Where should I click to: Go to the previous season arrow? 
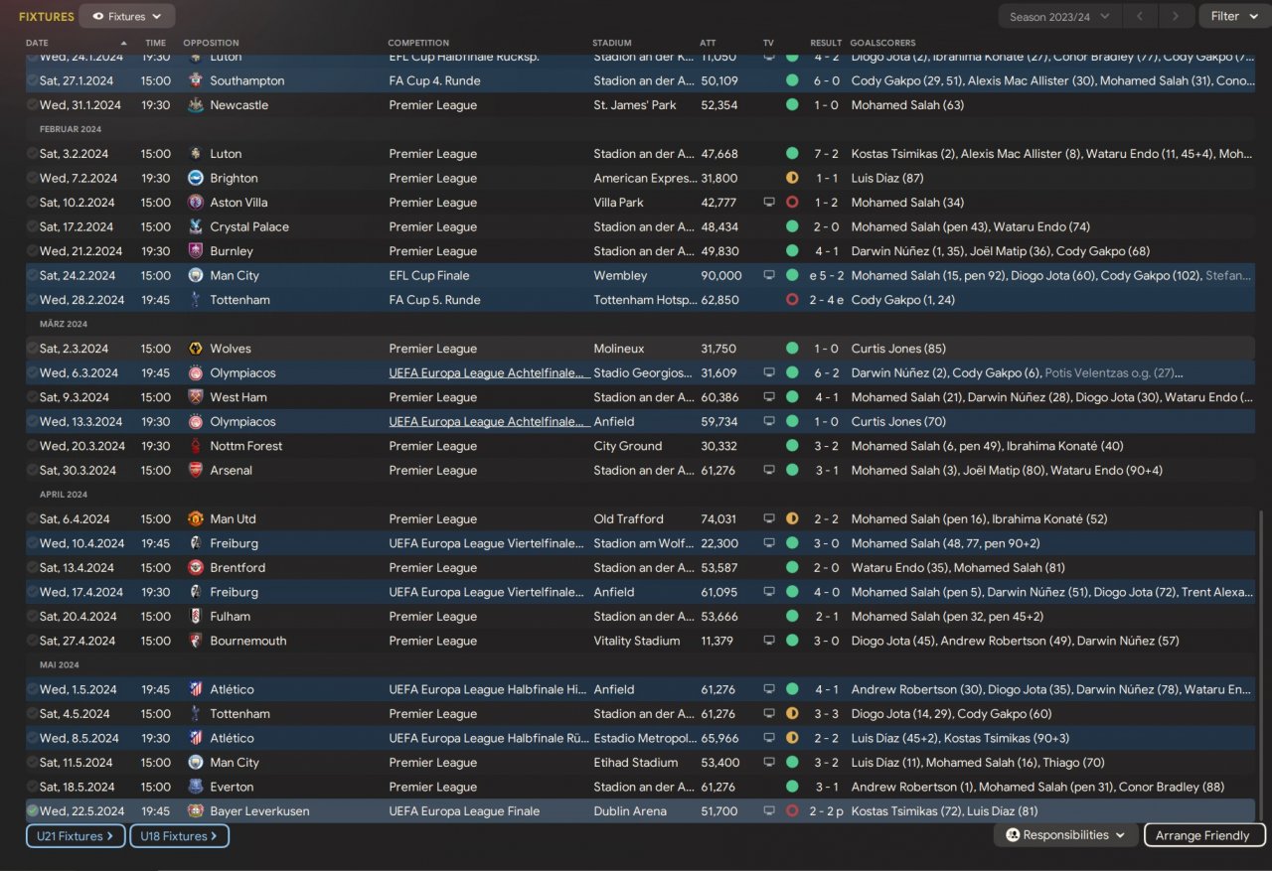pos(1140,16)
